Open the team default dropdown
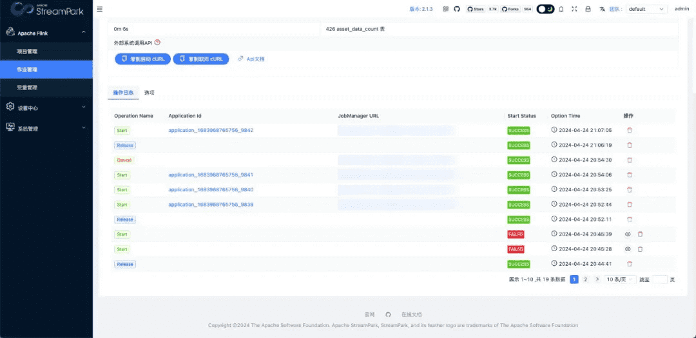The image size is (696, 338). pos(647,9)
